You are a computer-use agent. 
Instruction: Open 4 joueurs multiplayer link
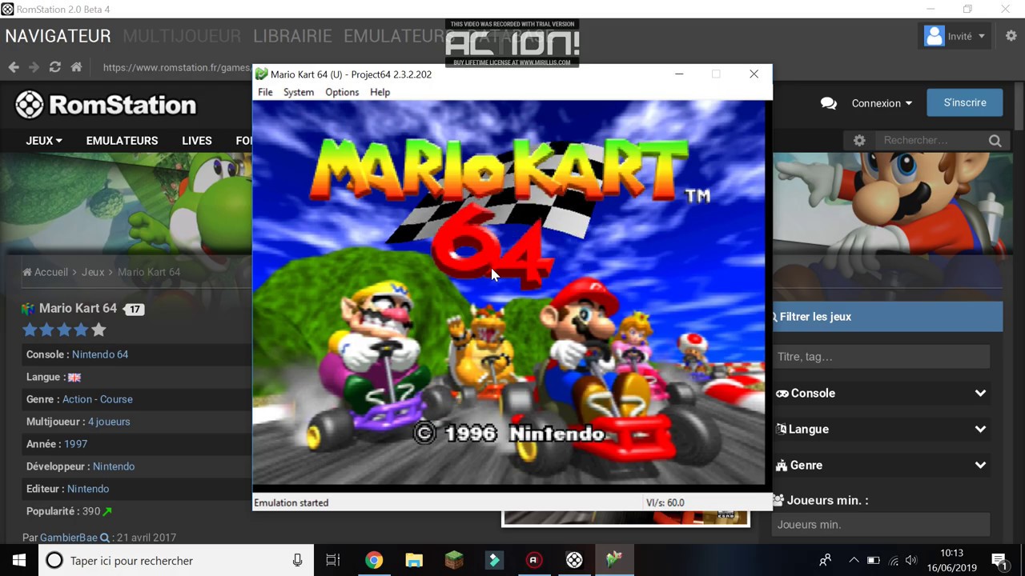pos(109,422)
